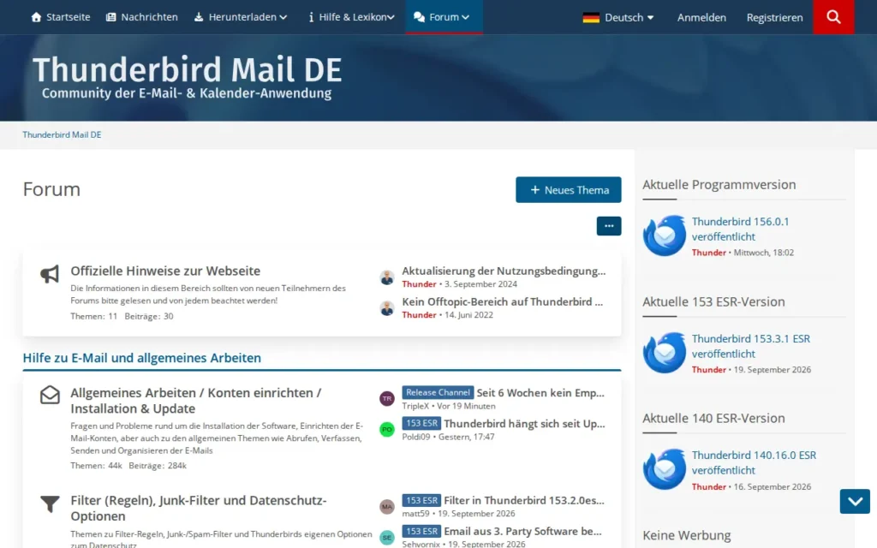877x548 pixels.
Task: Open Hilfe zu E-Mail und allgemeines Arbeiten category
Action: tap(142, 358)
